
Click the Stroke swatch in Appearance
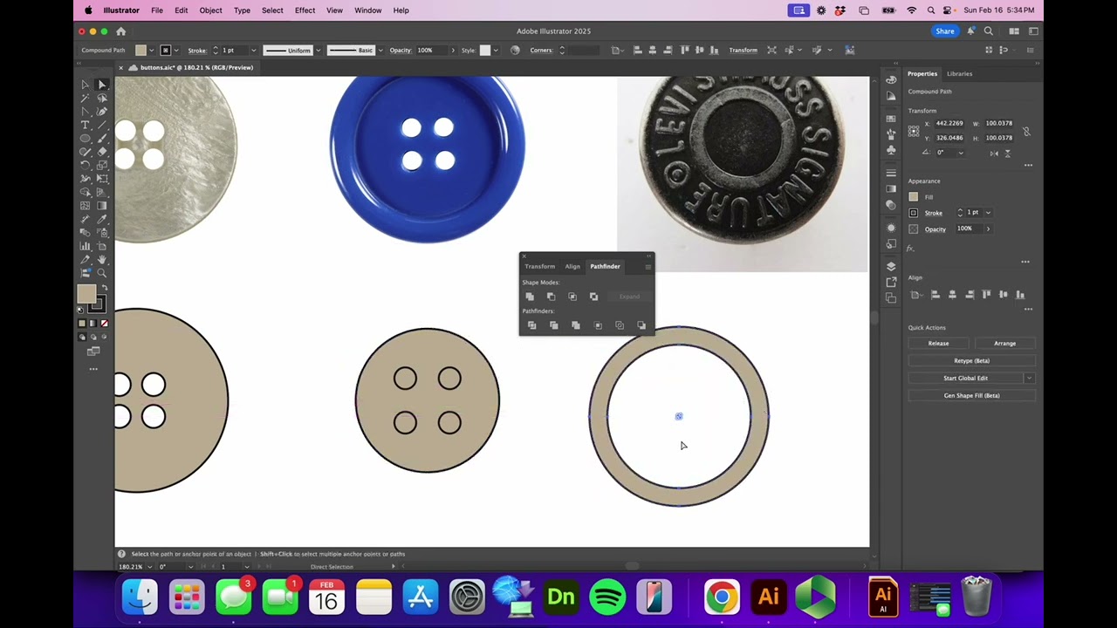(914, 213)
